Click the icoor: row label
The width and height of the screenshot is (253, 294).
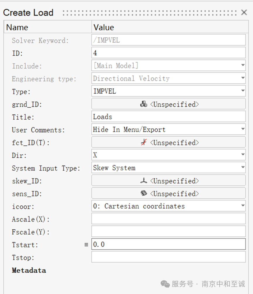23,207
